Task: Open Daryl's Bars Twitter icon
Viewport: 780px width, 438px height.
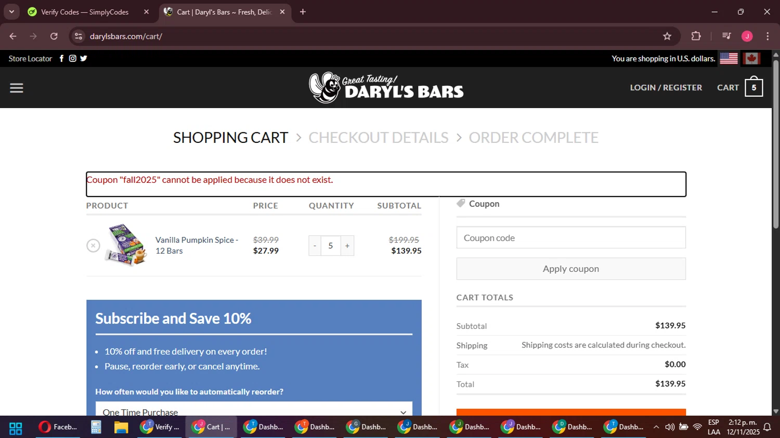Action: pyautogui.click(x=84, y=58)
